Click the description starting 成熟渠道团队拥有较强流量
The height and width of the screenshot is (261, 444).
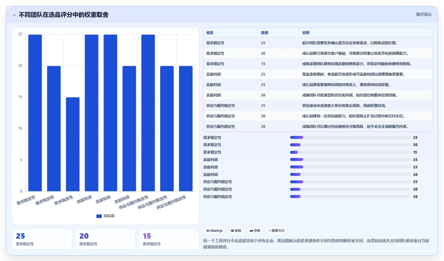click(x=357, y=64)
